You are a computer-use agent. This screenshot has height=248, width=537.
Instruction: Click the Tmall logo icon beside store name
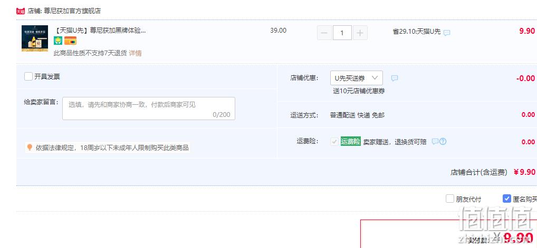(21, 11)
